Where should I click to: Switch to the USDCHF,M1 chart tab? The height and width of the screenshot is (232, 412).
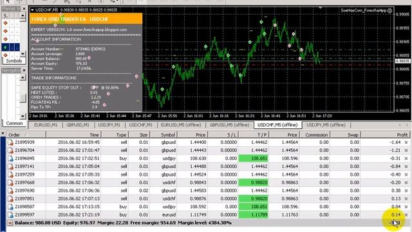[141, 125]
